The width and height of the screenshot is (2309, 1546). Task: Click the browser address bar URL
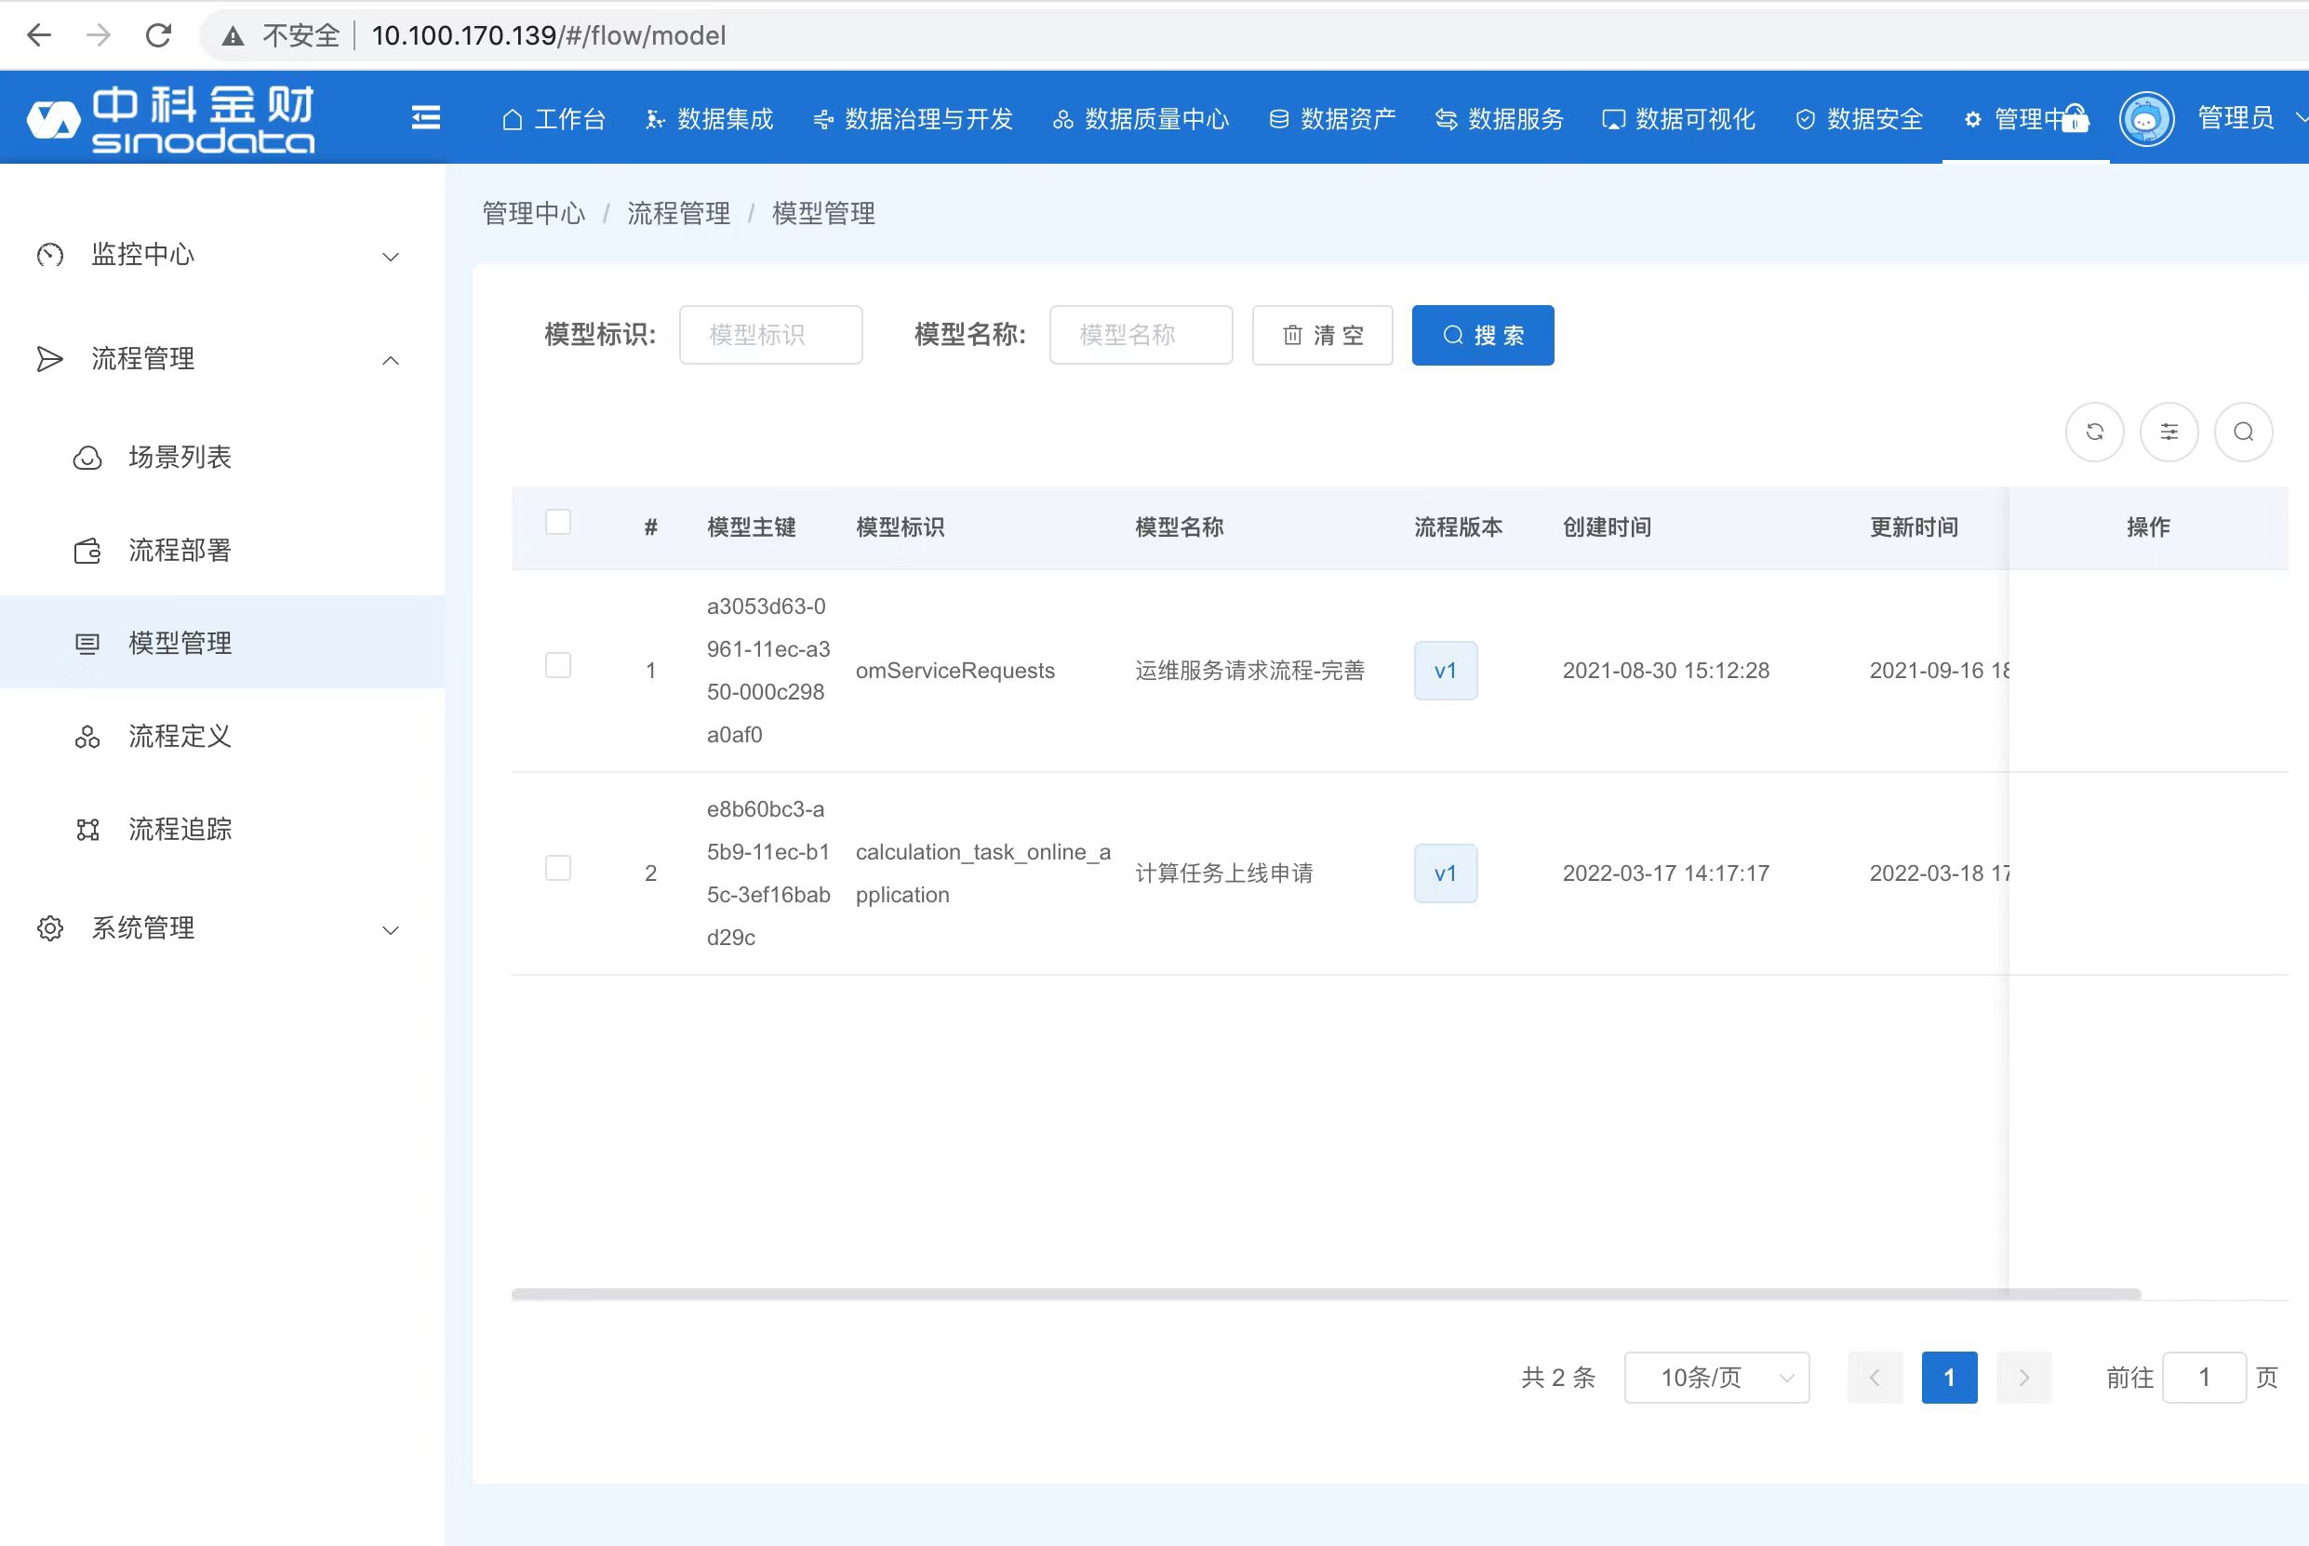click(548, 35)
